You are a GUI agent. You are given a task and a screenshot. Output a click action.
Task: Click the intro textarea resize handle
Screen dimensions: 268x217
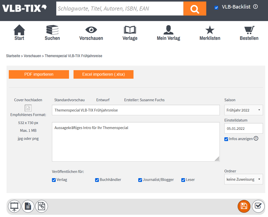(217, 159)
